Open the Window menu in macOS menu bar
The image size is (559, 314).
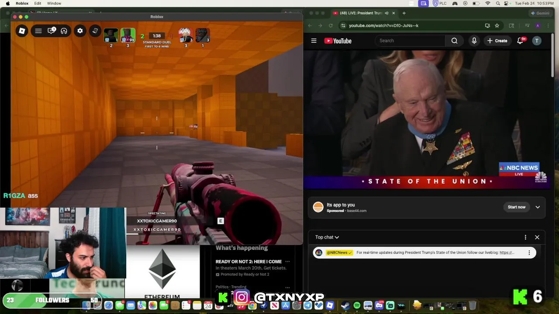click(54, 3)
